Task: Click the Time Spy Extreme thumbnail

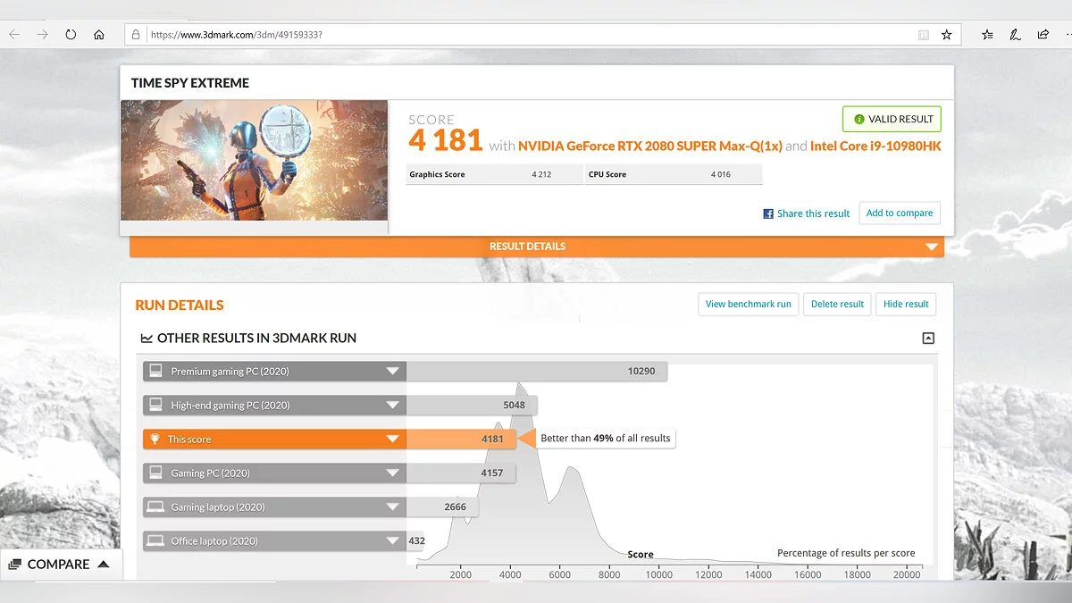Action: (x=255, y=160)
